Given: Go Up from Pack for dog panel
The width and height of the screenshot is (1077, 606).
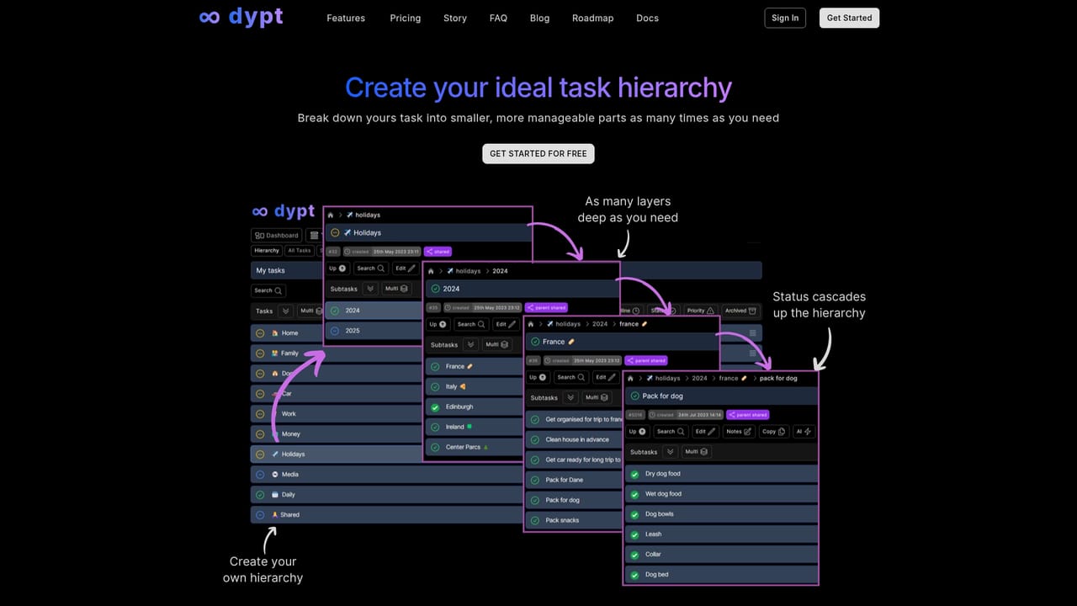Looking at the screenshot, I should (637, 432).
